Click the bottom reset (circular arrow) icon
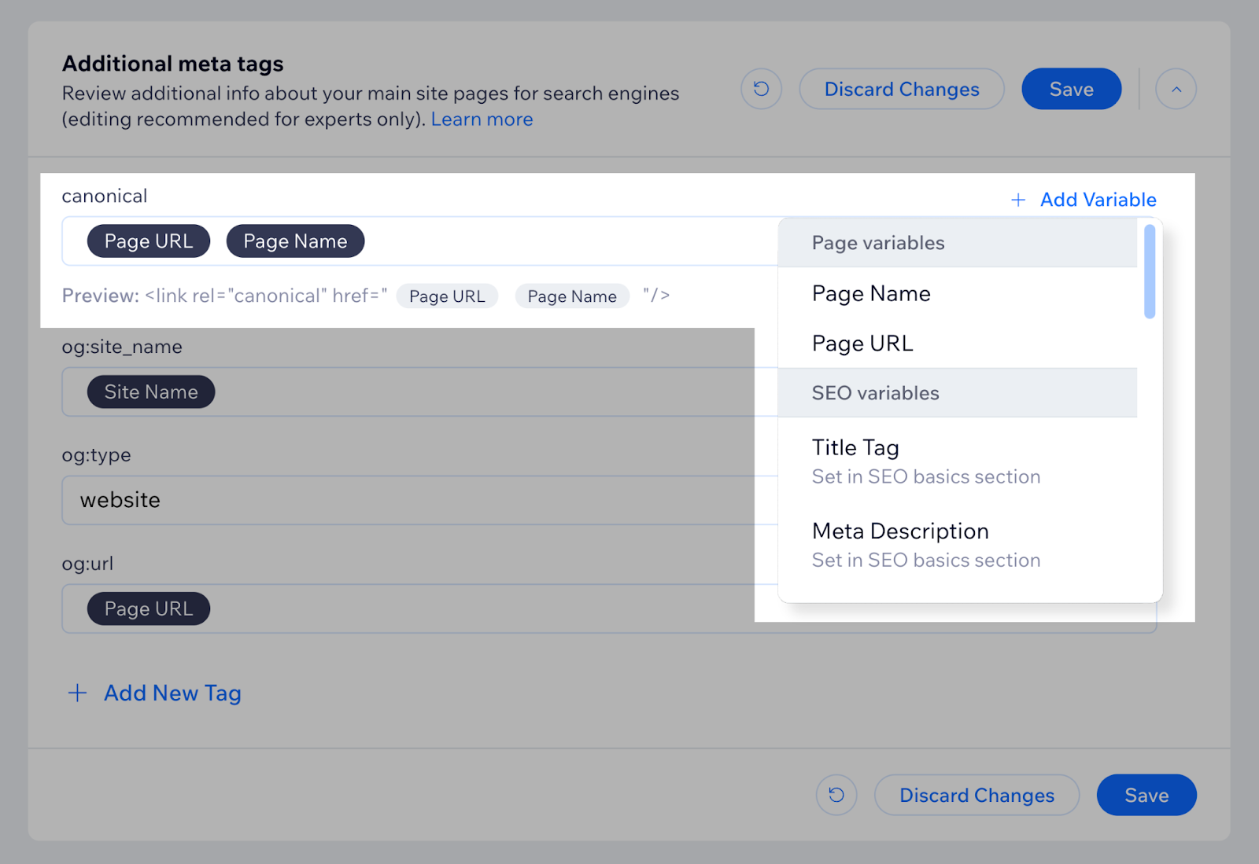Image resolution: width=1259 pixels, height=864 pixels. tap(836, 795)
